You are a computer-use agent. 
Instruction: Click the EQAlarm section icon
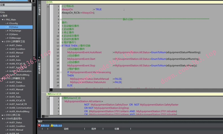(7, 34)
